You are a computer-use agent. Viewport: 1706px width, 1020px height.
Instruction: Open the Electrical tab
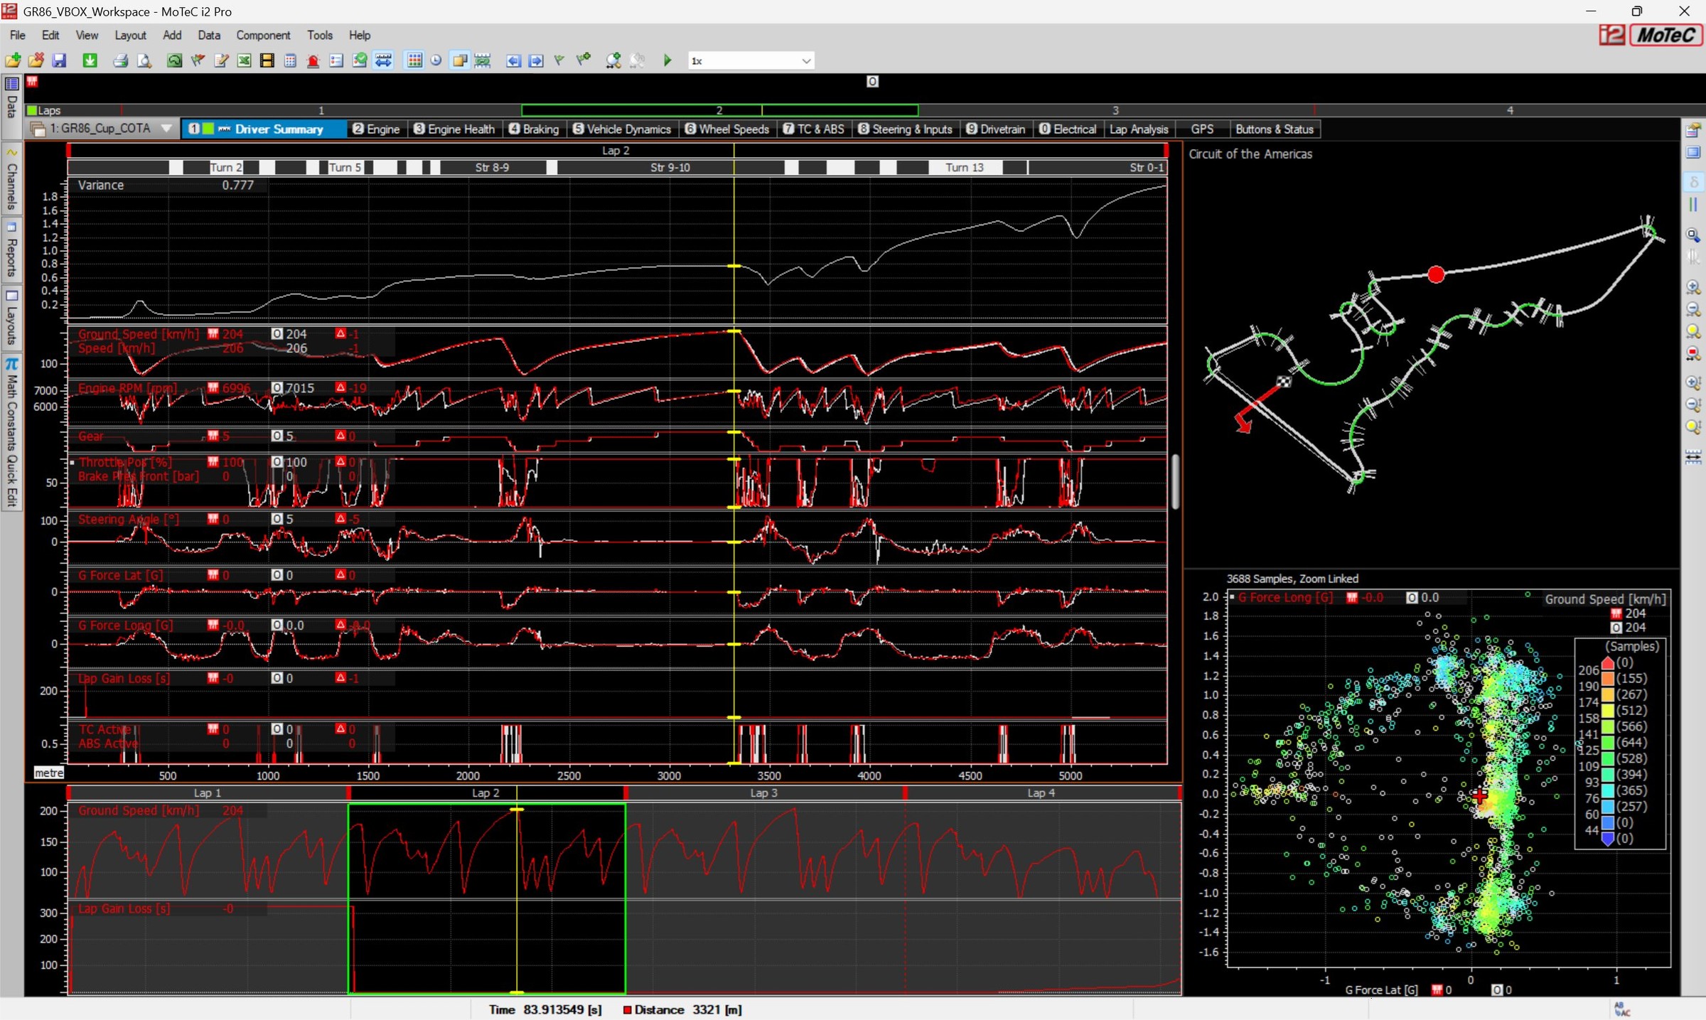(x=1068, y=129)
